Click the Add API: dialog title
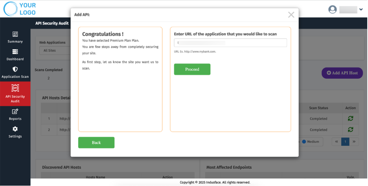This screenshot has height=186, width=368. tap(82, 15)
